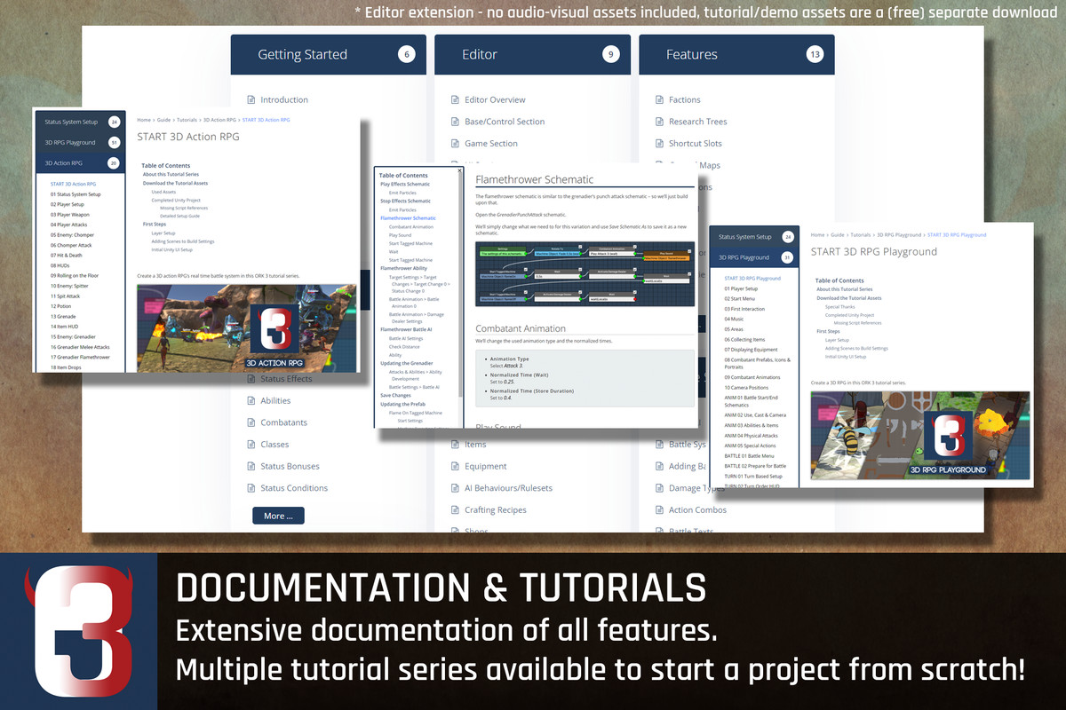Jump to Save Changes in contents panel
Screen dimensions: 1066x710
[x=395, y=395]
